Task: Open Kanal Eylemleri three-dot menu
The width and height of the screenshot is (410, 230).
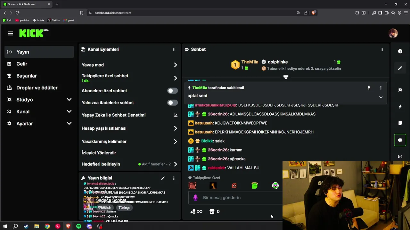Action: pos(174,50)
